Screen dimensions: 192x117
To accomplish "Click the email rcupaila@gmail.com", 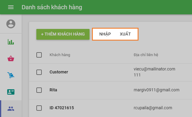I will pyautogui.click(x=153, y=108).
